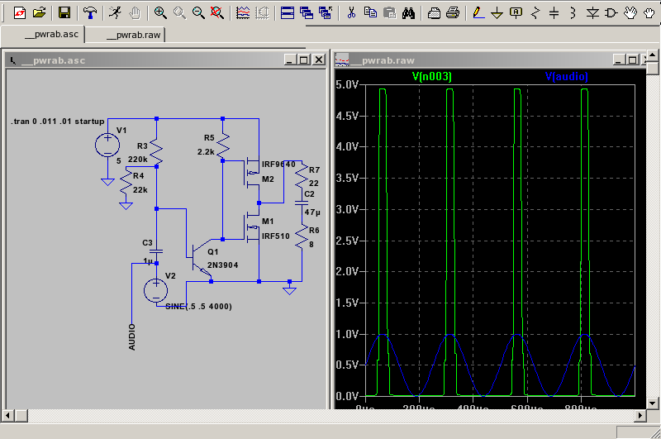This screenshot has height=439, width=661.
Task: Click the Paste clipboard icon
Action: (389, 12)
